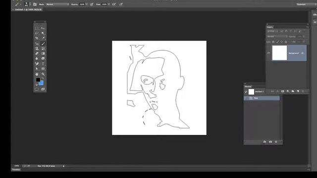This screenshot has height=178, width=317.
Task: Open the workspace switcher dropdown
Action: pos(307,4)
